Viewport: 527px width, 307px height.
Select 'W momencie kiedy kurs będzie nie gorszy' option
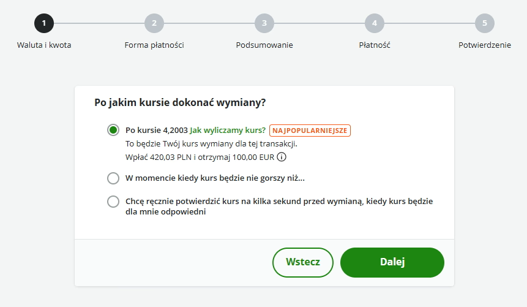pyautogui.click(x=113, y=178)
